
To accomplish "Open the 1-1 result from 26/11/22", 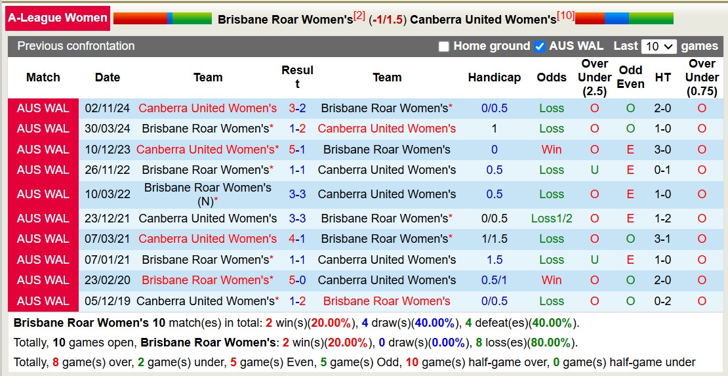I will pyautogui.click(x=297, y=170).
